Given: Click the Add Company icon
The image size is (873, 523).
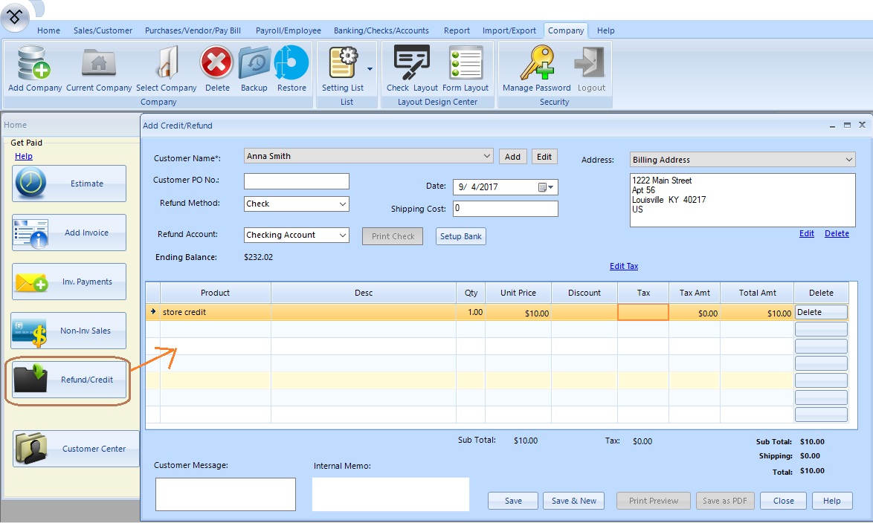Looking at the screenshot, I should 34,68.
